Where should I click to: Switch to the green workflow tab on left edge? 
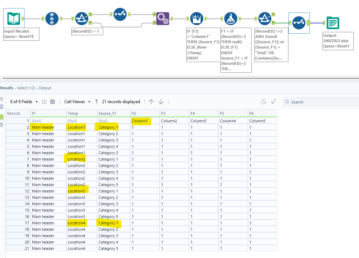click(1, 117)
